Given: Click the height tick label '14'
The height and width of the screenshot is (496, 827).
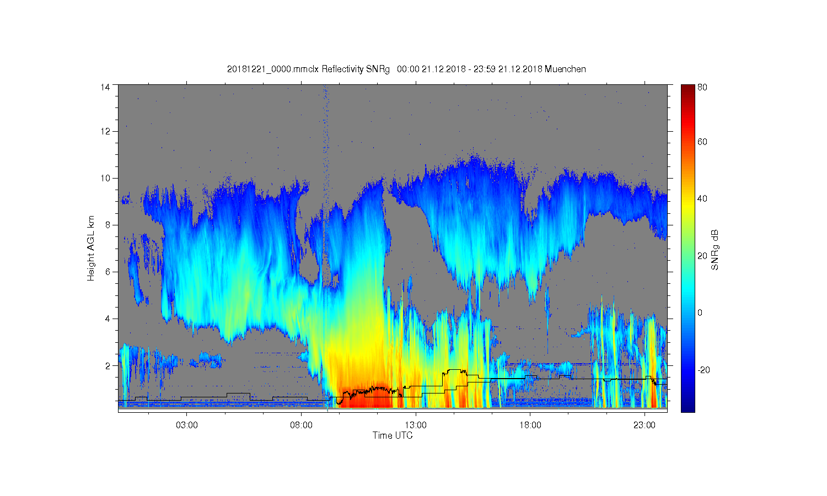Looking at the screenshot, I should [105, 87].
